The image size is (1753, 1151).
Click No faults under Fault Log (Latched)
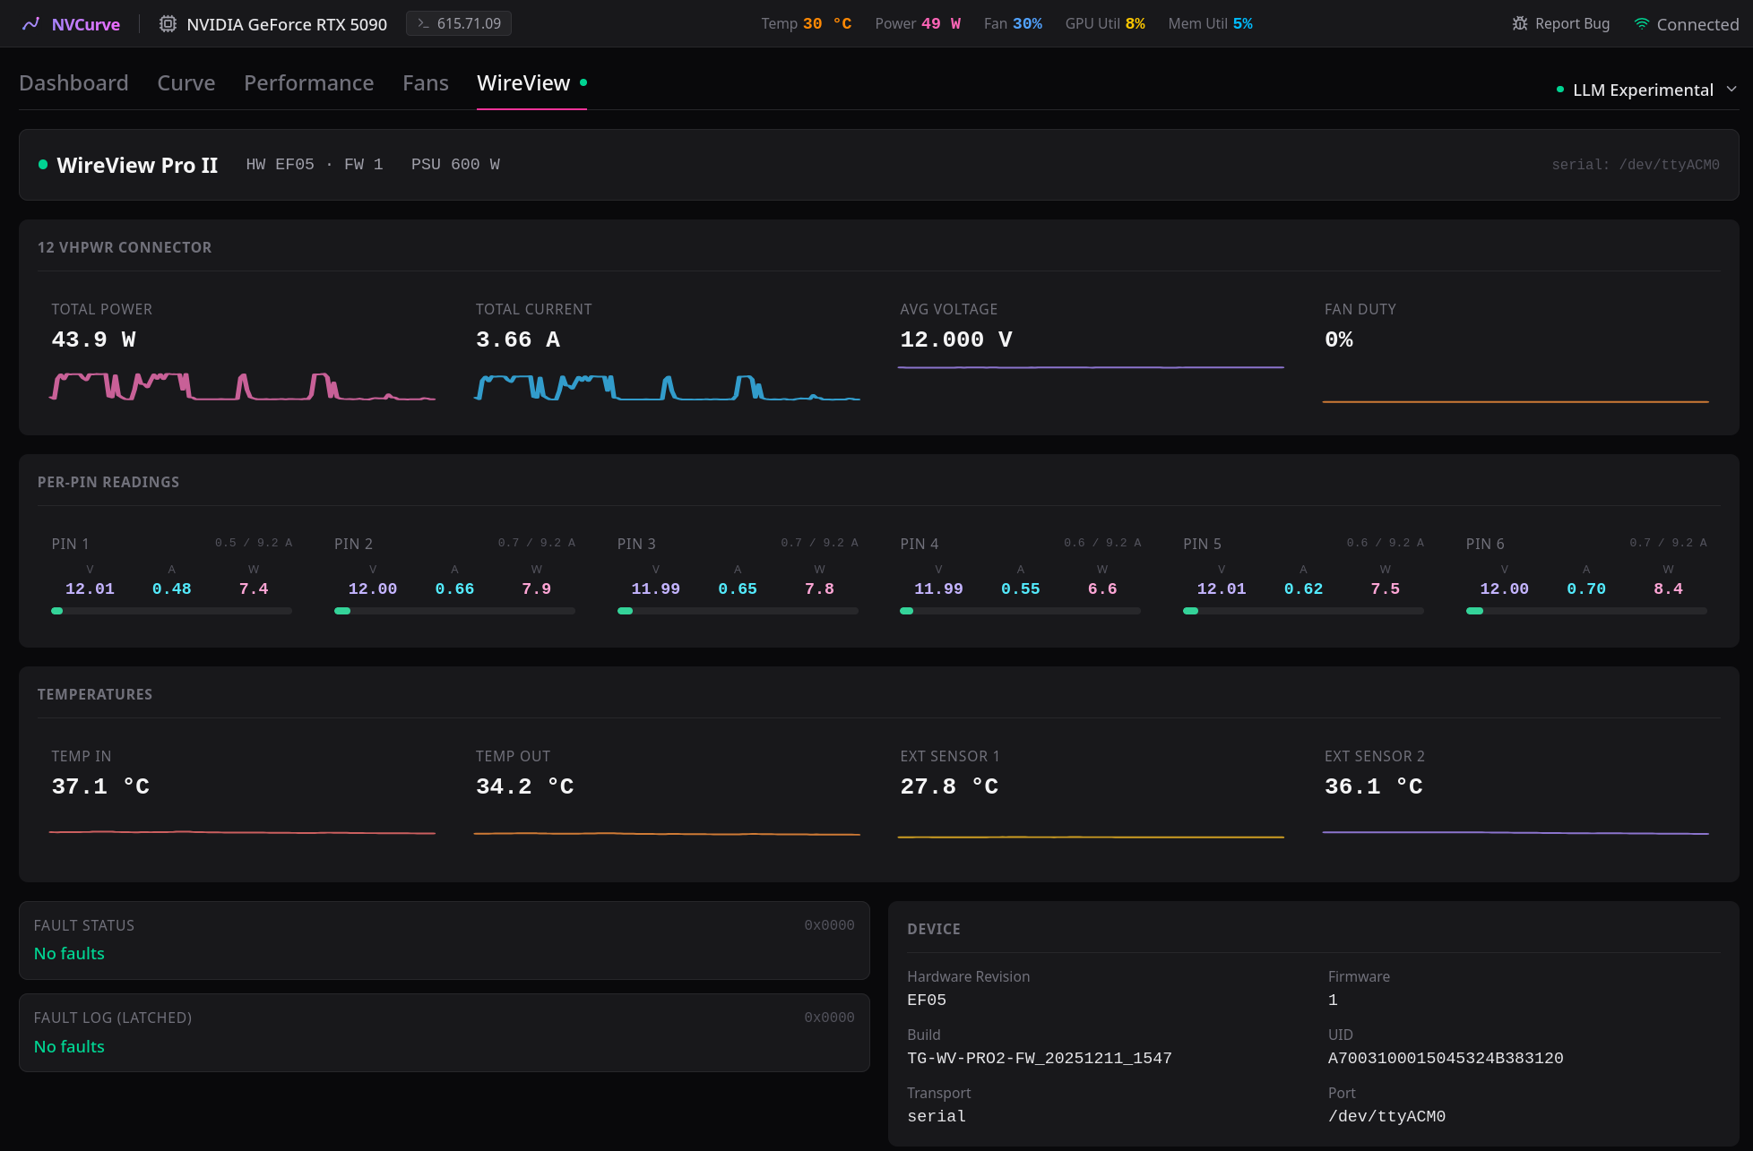pyautogui.click(x=69, y=1047)
